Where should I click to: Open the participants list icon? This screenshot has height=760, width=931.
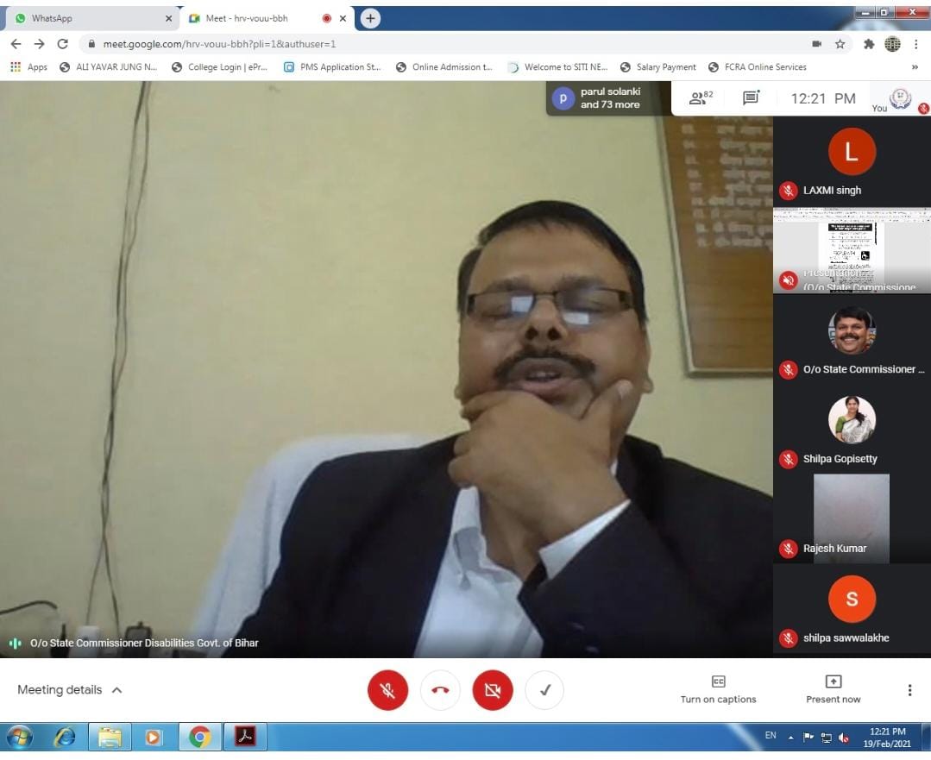pos(700,98)
